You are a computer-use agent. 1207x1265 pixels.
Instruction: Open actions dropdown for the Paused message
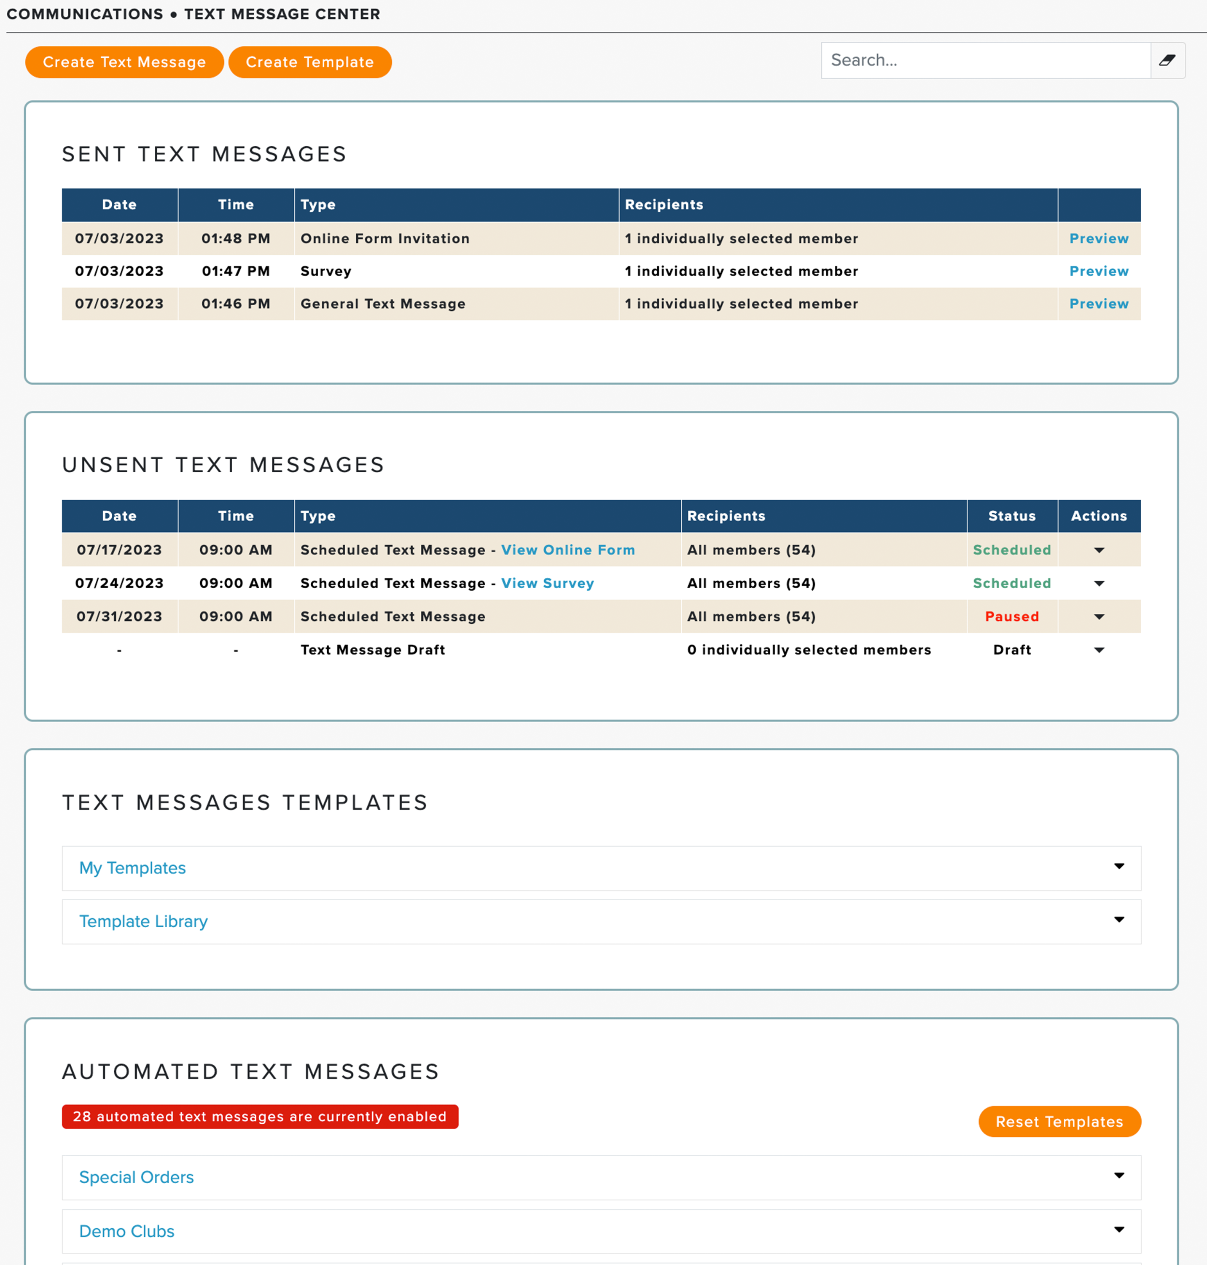tap(1099, 617)
